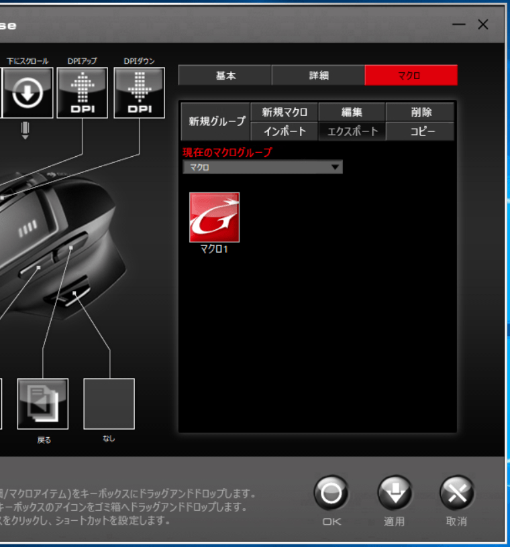Click the 削除 (delete) button

420,113
